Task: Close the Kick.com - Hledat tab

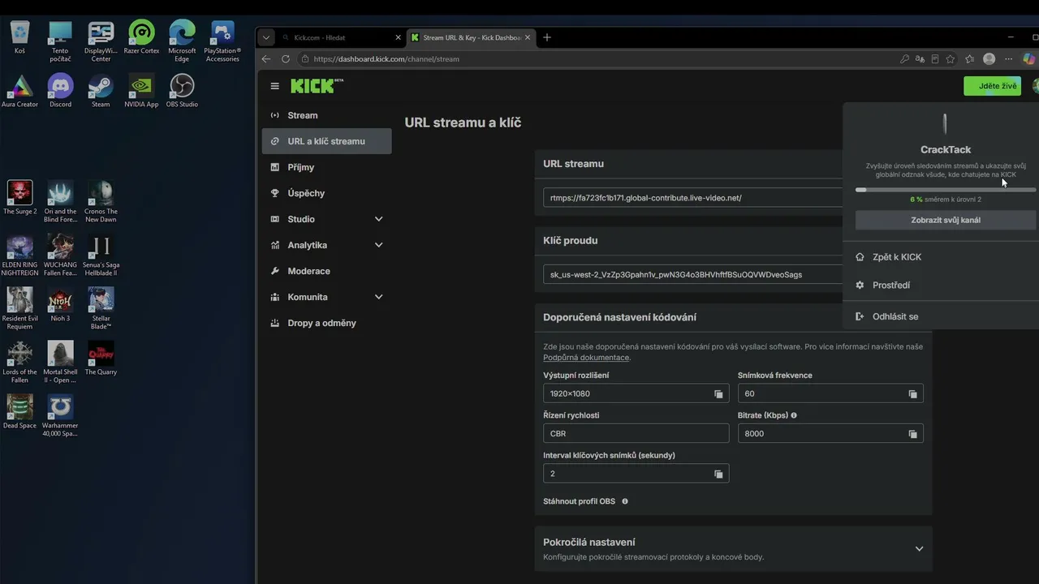Action: click(398, 37)
